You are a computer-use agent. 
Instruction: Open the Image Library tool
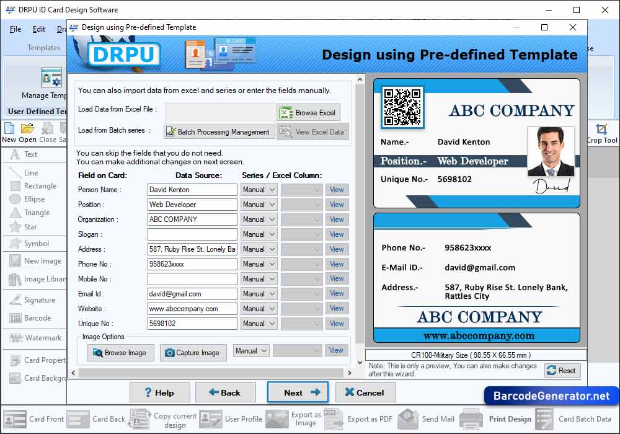[x=38, y=279]
